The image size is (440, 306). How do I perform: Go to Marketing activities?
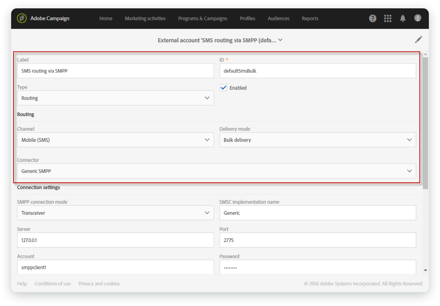(145, 18)
